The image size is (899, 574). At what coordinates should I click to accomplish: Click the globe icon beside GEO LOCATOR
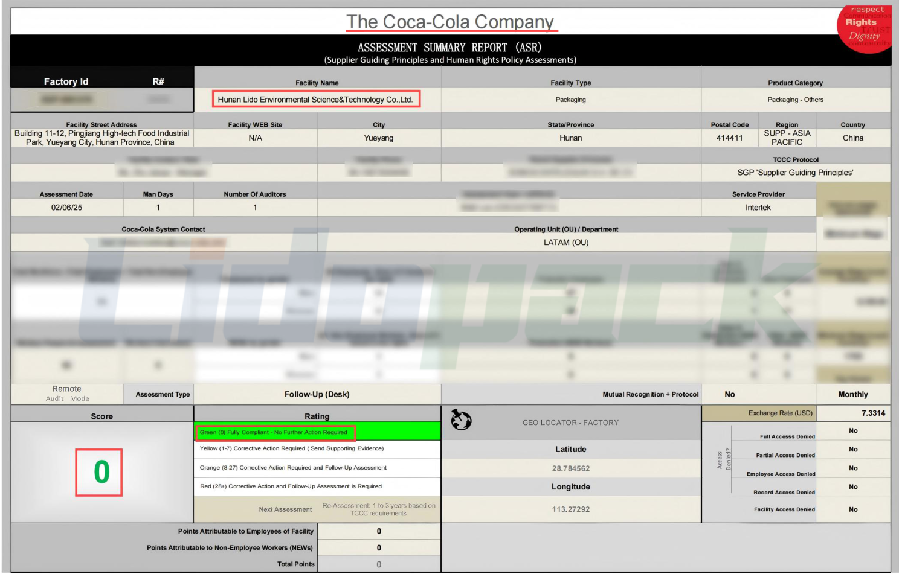coord(461,419)
